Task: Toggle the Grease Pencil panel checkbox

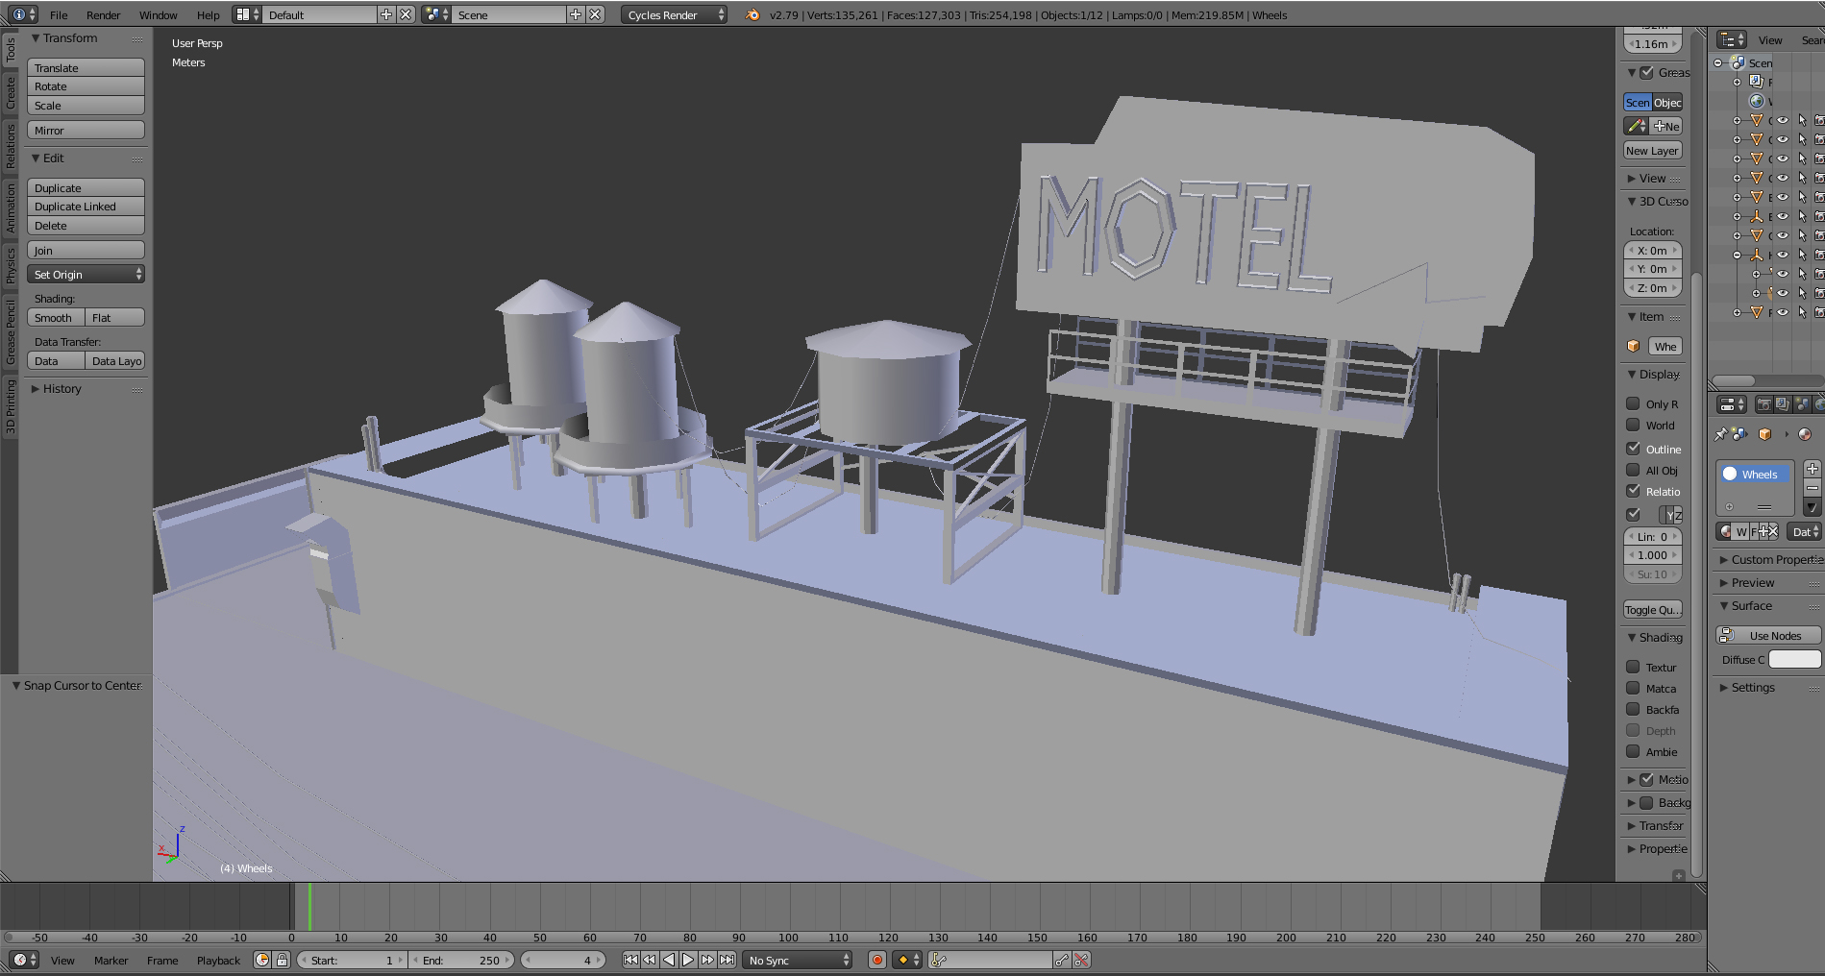Action: pos(1646,72)
